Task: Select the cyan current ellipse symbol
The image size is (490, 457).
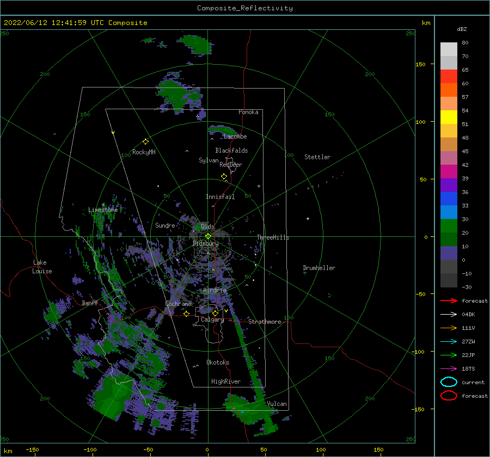Action: pyautogui.click(x=449, y=382)
